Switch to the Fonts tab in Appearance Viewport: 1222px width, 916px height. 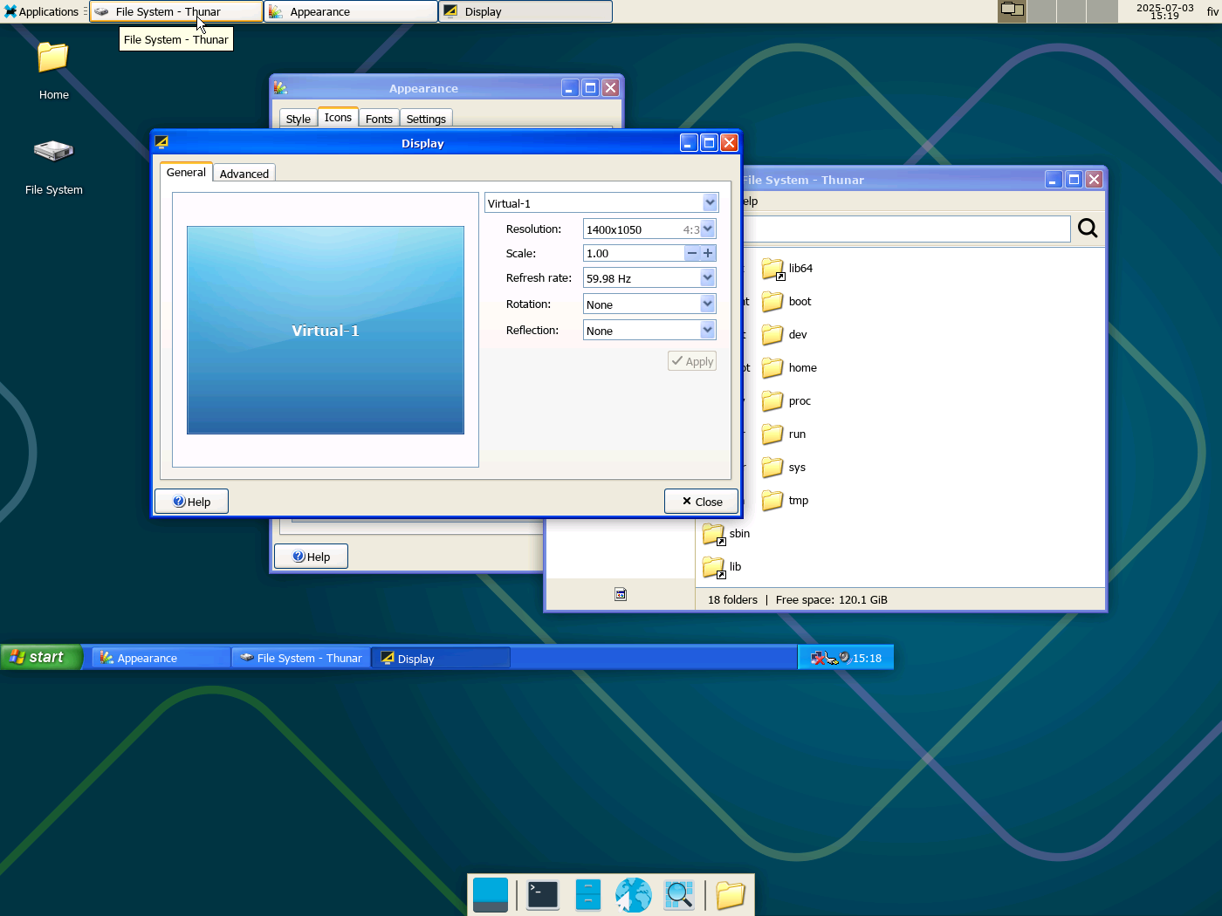click(379, 119)
